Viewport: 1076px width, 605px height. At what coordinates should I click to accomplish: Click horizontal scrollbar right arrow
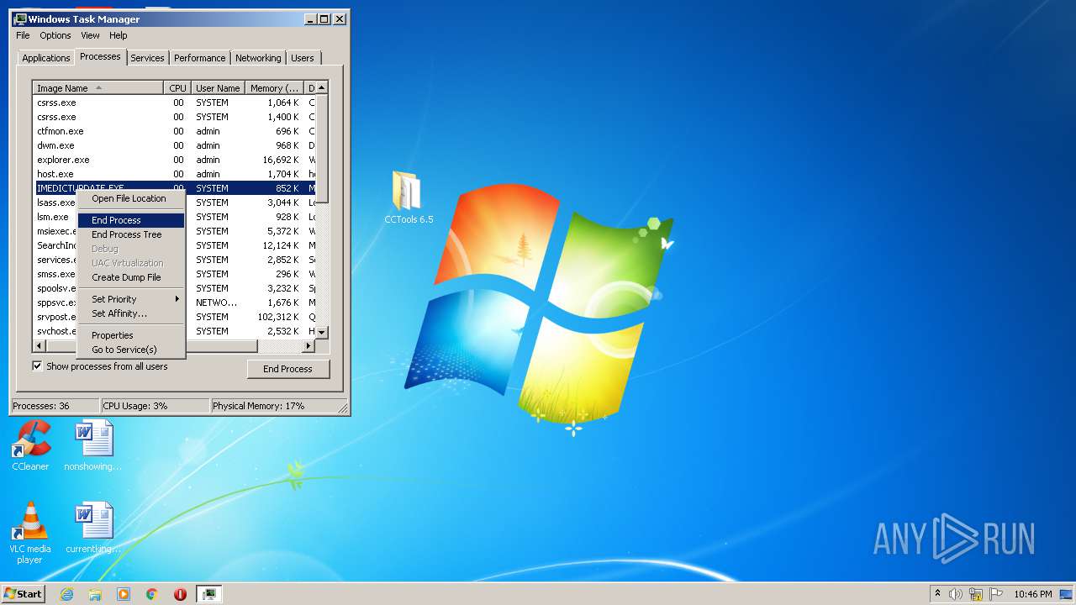click(x=309, y=345)
